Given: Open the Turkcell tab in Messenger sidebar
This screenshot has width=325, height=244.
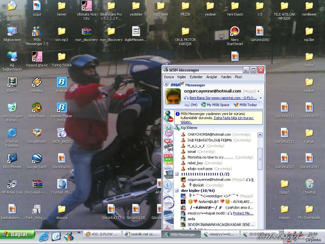Looking at the screenshot, I should pos(169,202).
